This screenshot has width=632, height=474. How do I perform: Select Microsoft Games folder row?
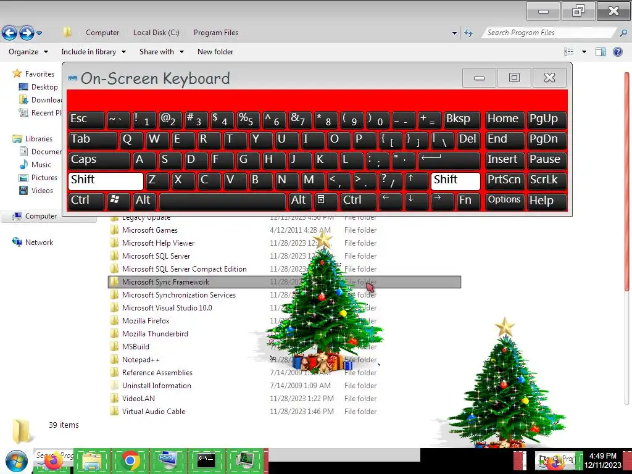[284, 230]
